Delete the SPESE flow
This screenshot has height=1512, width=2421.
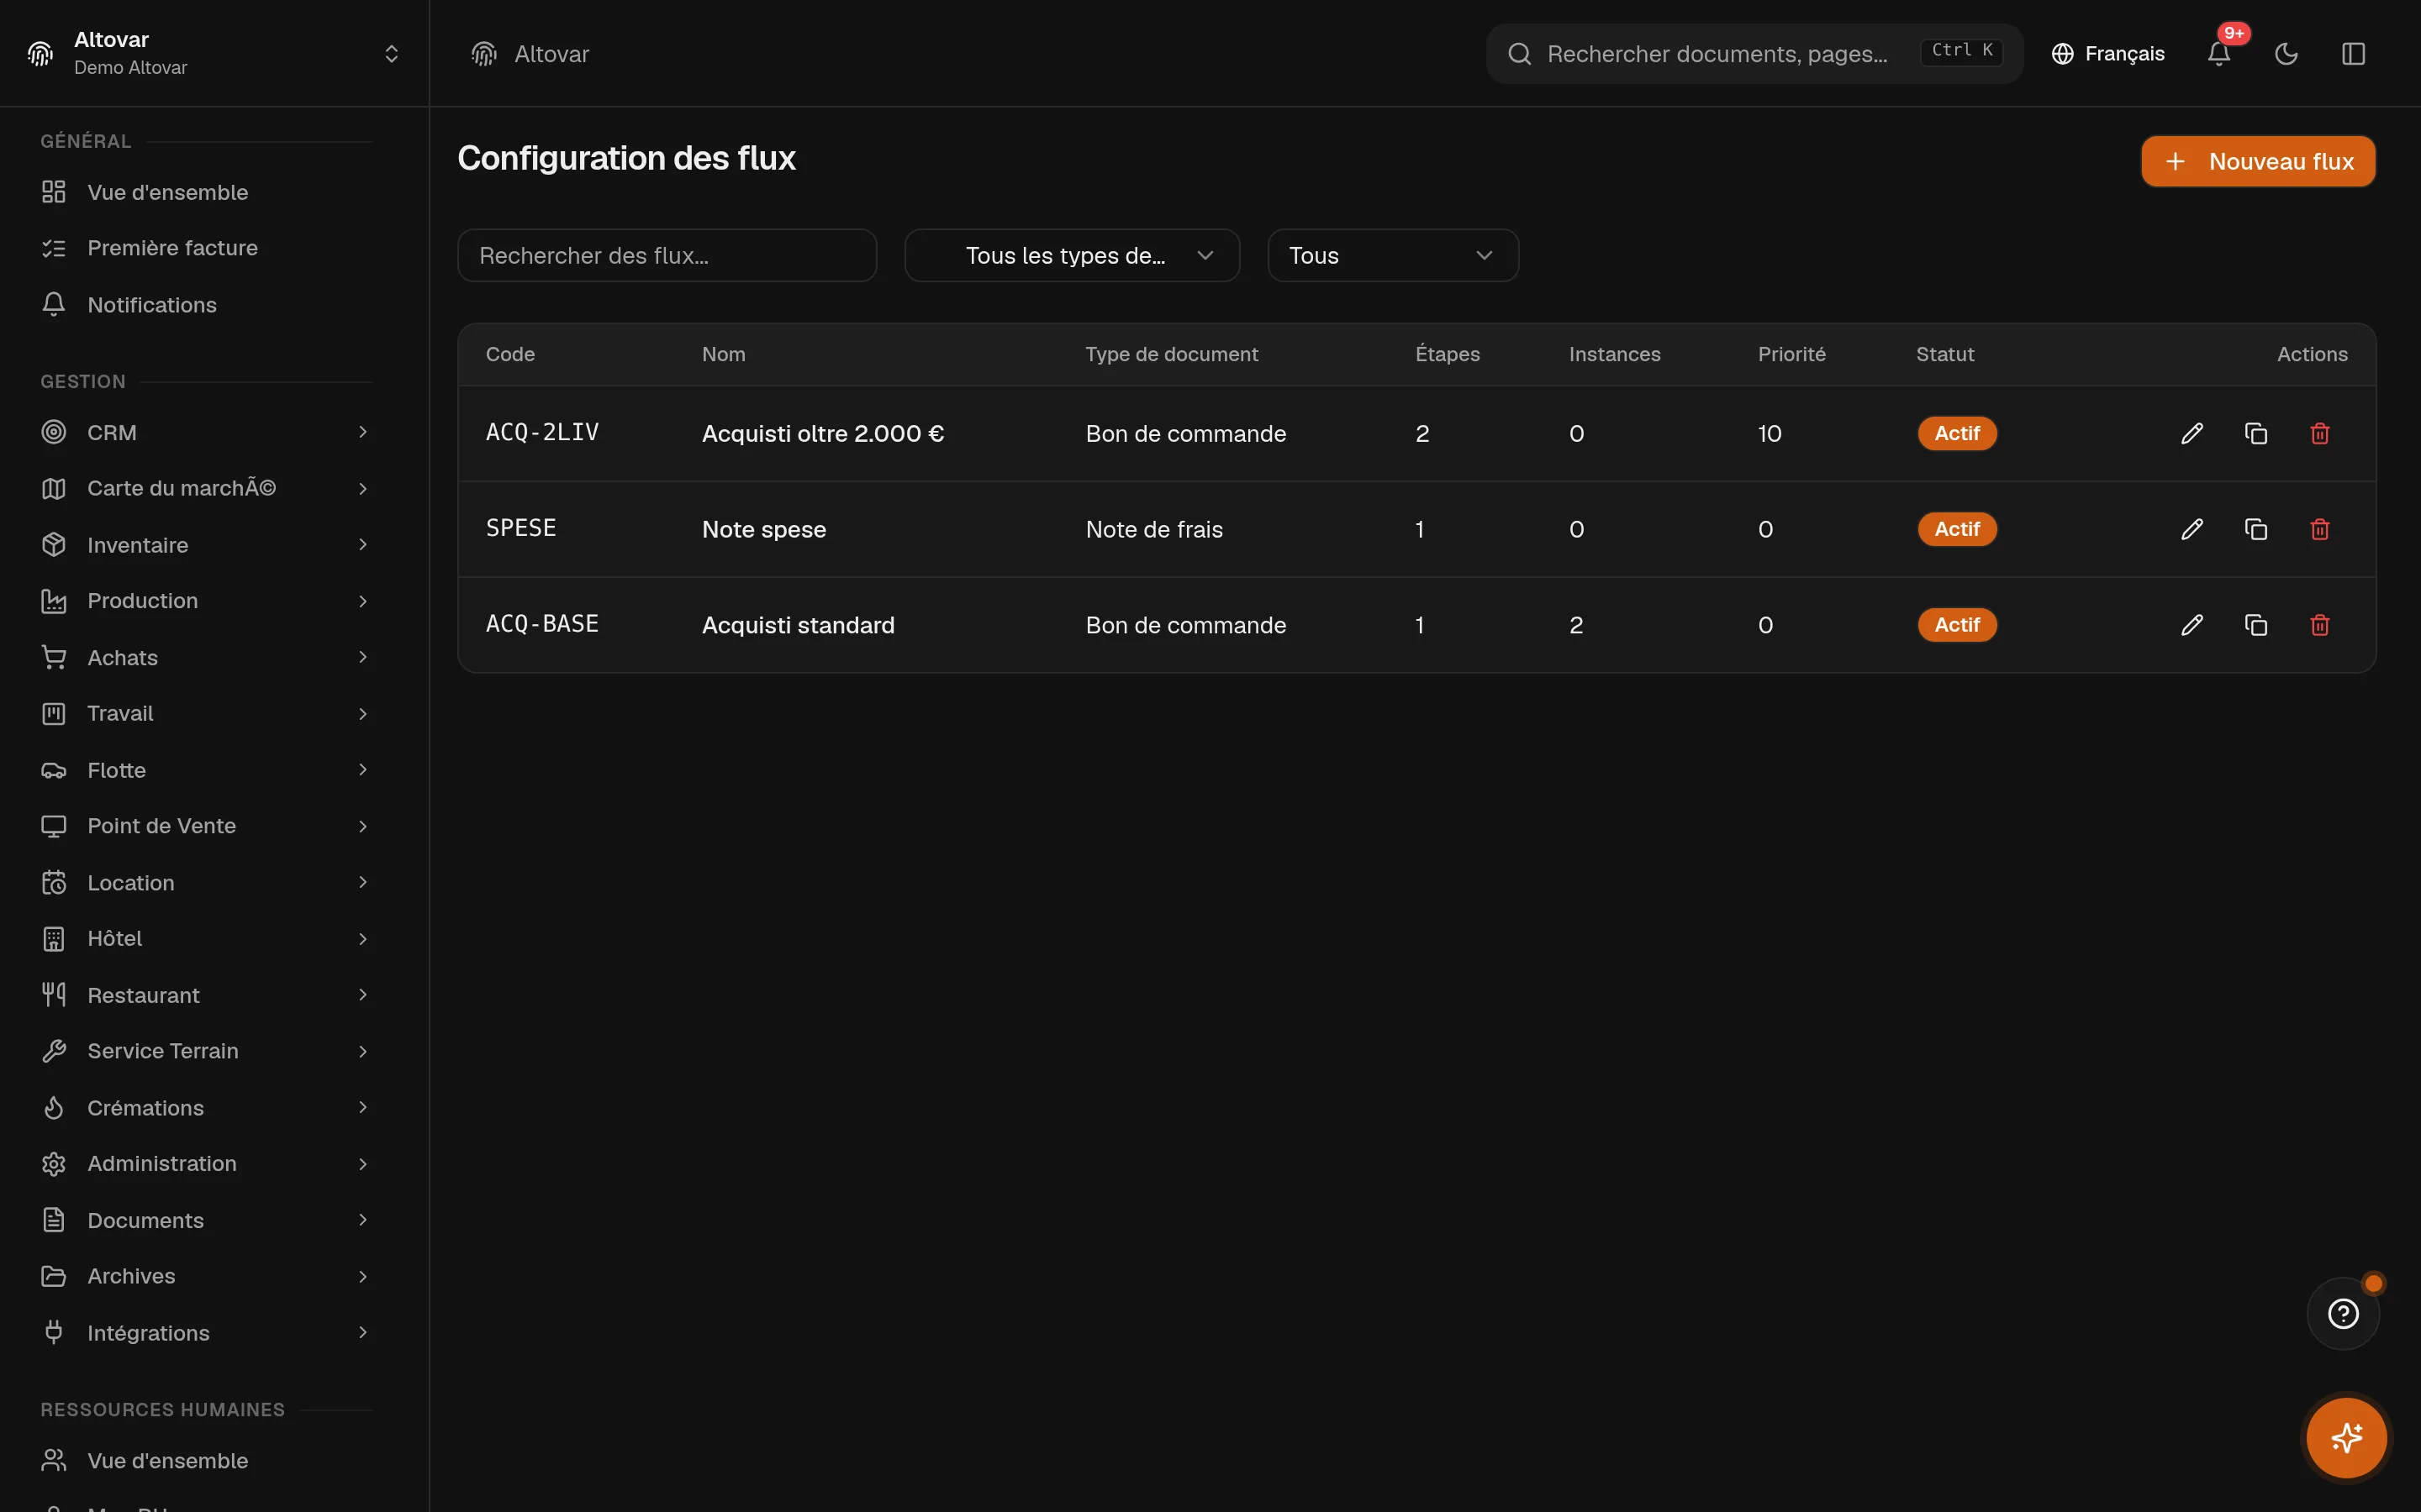pyautogui.click(x=2320, y=529)
